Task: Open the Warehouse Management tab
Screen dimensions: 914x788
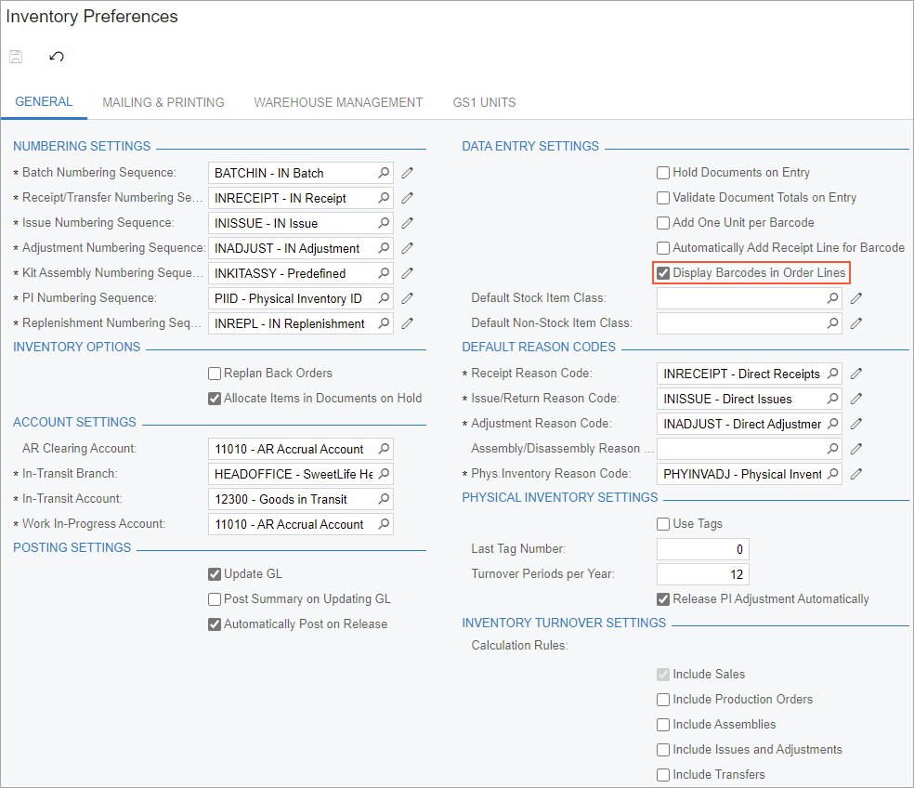Action: (x=338, y=102)
